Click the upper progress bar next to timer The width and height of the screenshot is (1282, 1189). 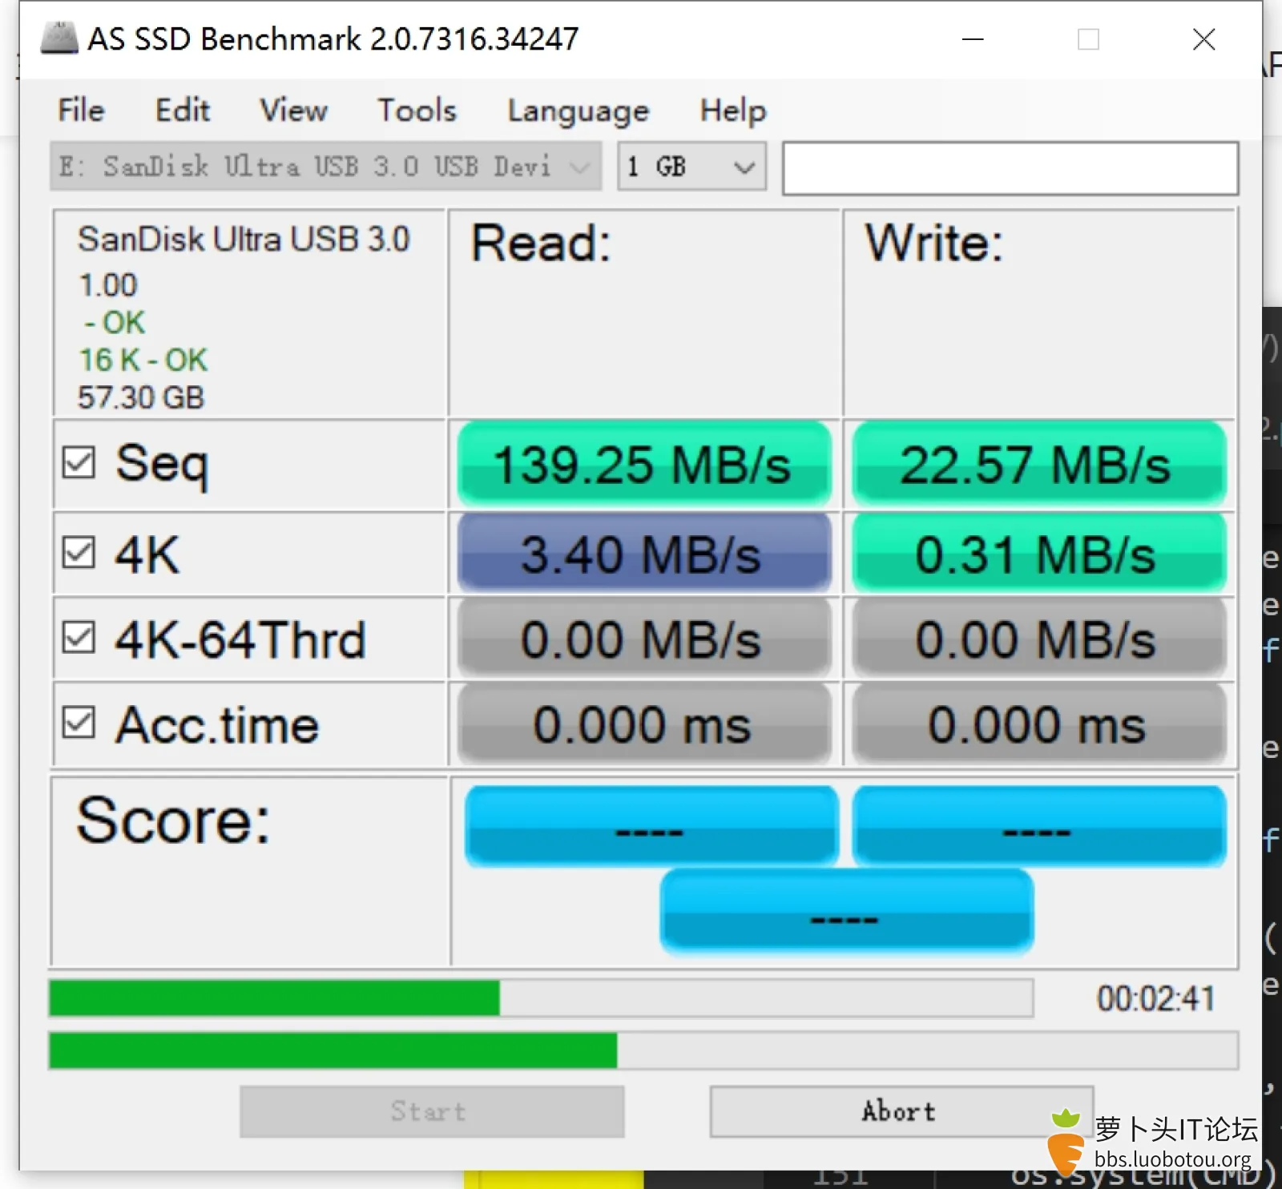tap(541, 998)
